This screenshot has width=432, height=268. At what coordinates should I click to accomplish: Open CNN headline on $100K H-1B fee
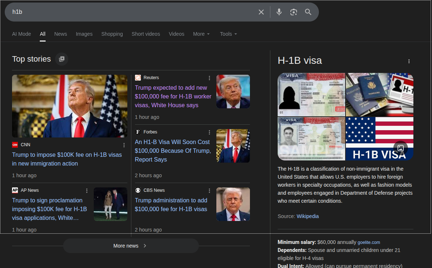(67, 159)
